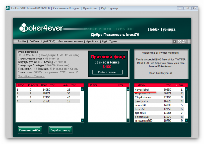Open Подробнее о Турнире link

[31, 76]
